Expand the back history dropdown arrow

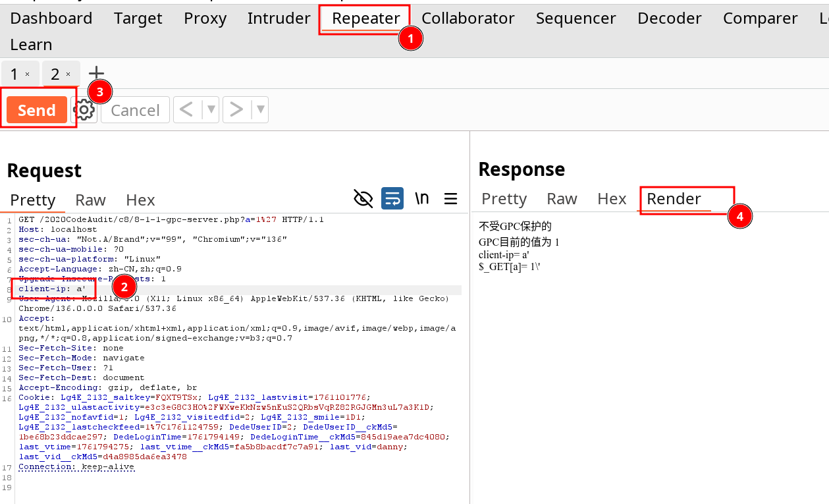211,110
